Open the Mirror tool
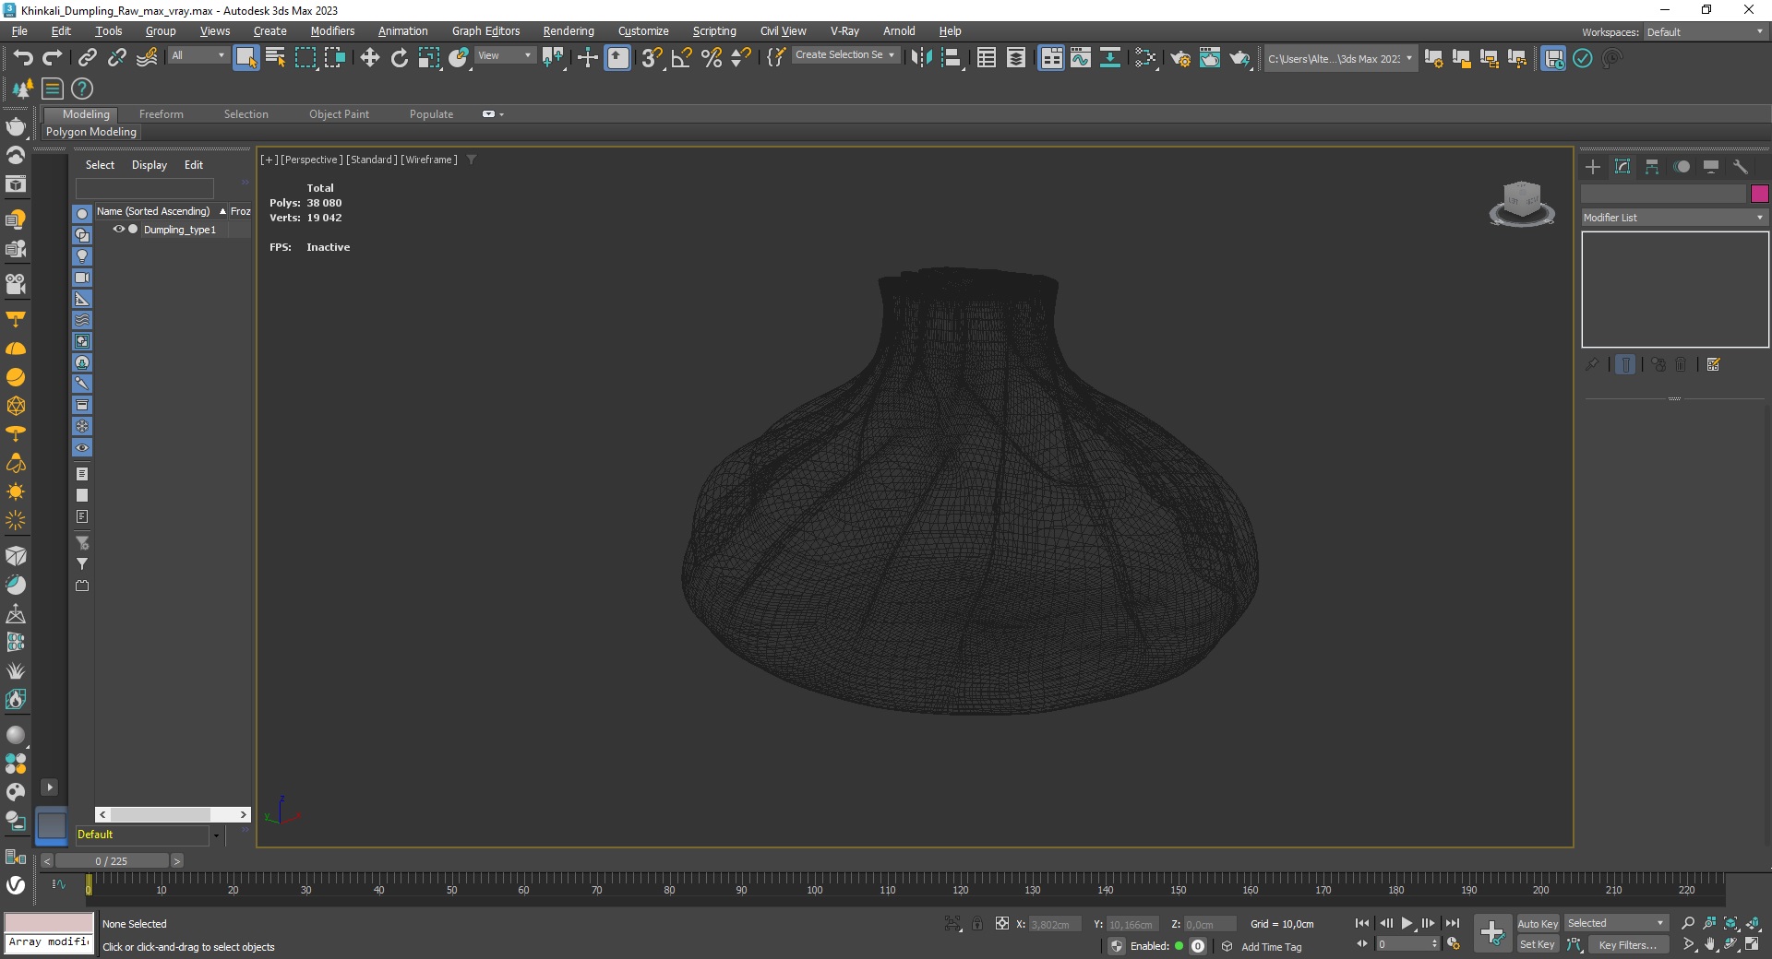This screenshot has height=959, width=1772. [921, 58]
